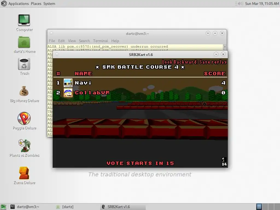Click the terminal scrollbar up arrow
The height and width of the screenshot is (210, 280).
(x=225, y=46)
